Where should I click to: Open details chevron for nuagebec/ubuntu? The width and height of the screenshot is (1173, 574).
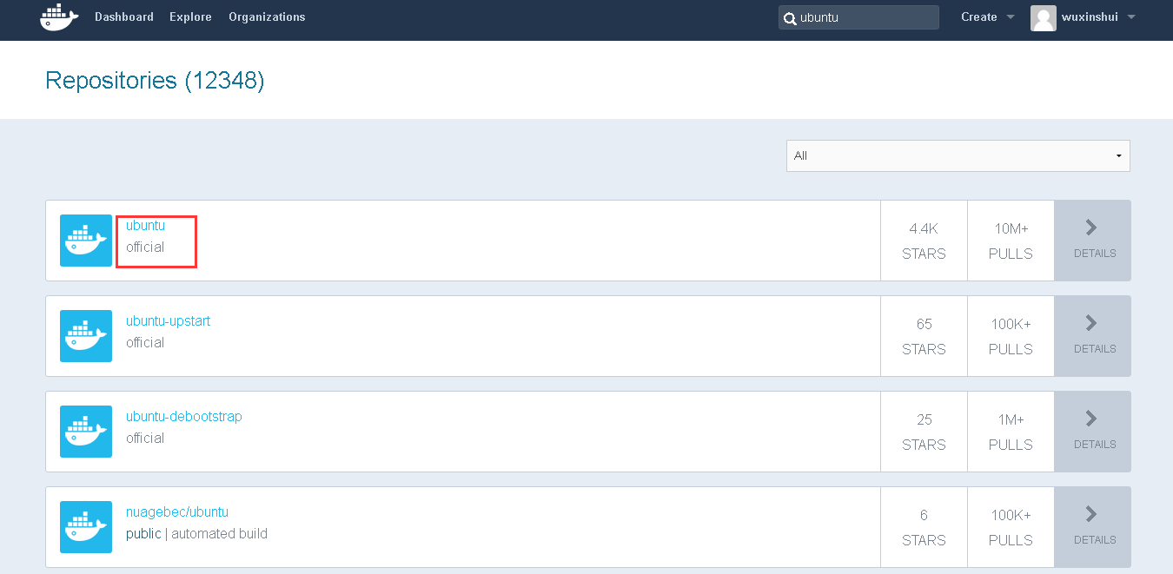click(1091, 514)
